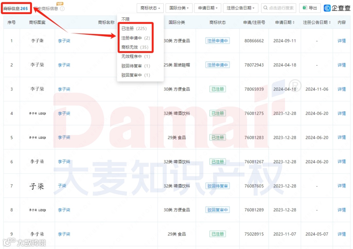This screenshot has height=249, width=353.
Task: Choose 注册申请中 (2) in the status menu
Action: 136,38
